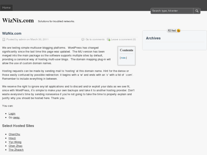Click Leave a comment (0) link

point(123,40)
